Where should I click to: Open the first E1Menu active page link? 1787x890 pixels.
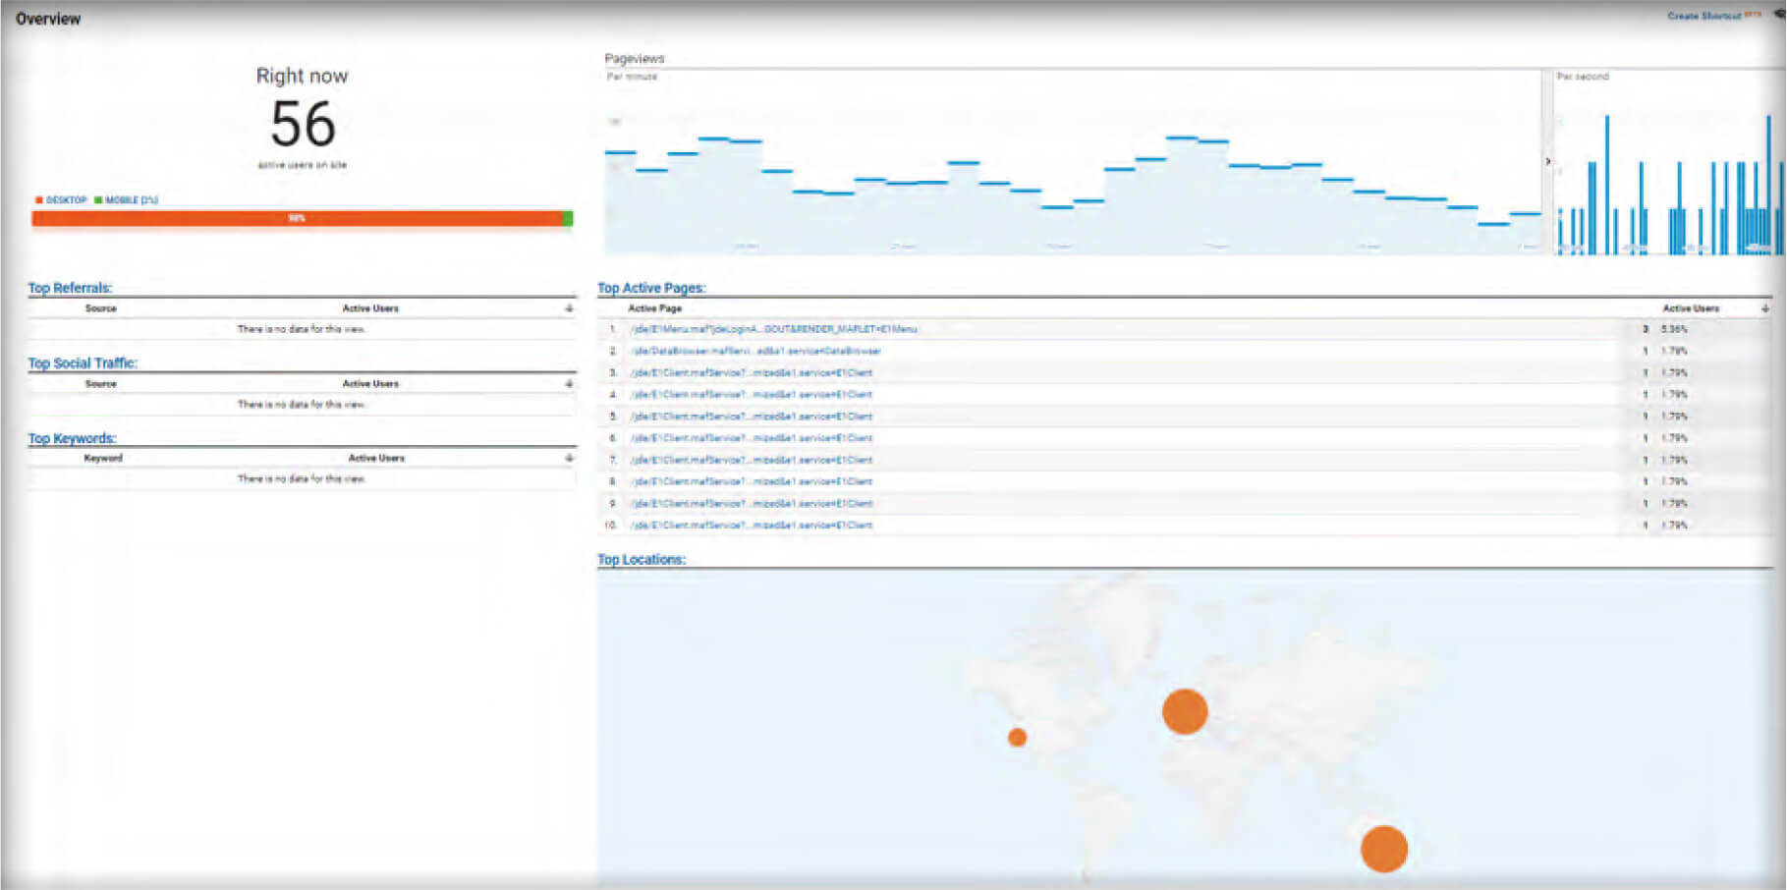pyautogui.click(x=773, y=329)
